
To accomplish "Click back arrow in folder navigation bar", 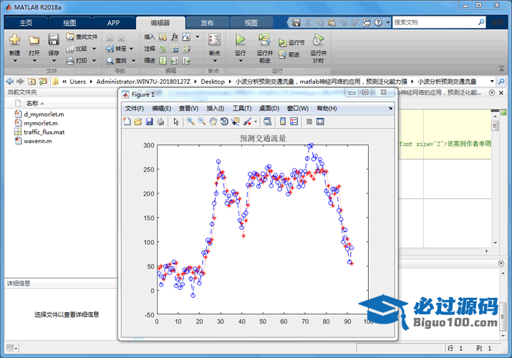I will click(10, 81).
